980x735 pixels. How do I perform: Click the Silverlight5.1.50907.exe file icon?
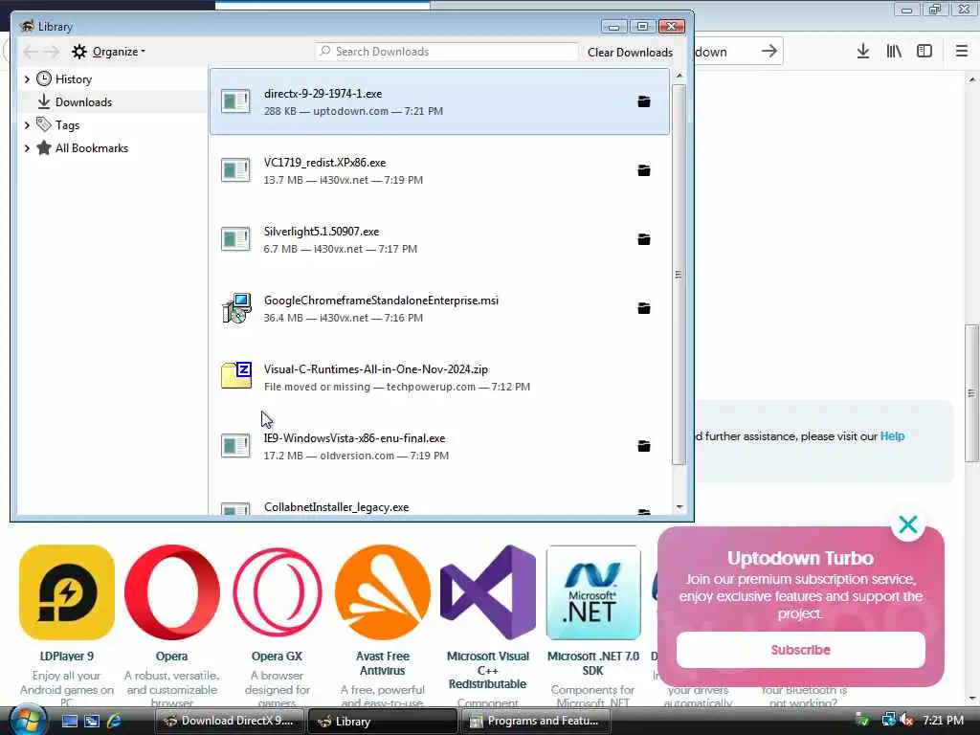coord(235,239)
